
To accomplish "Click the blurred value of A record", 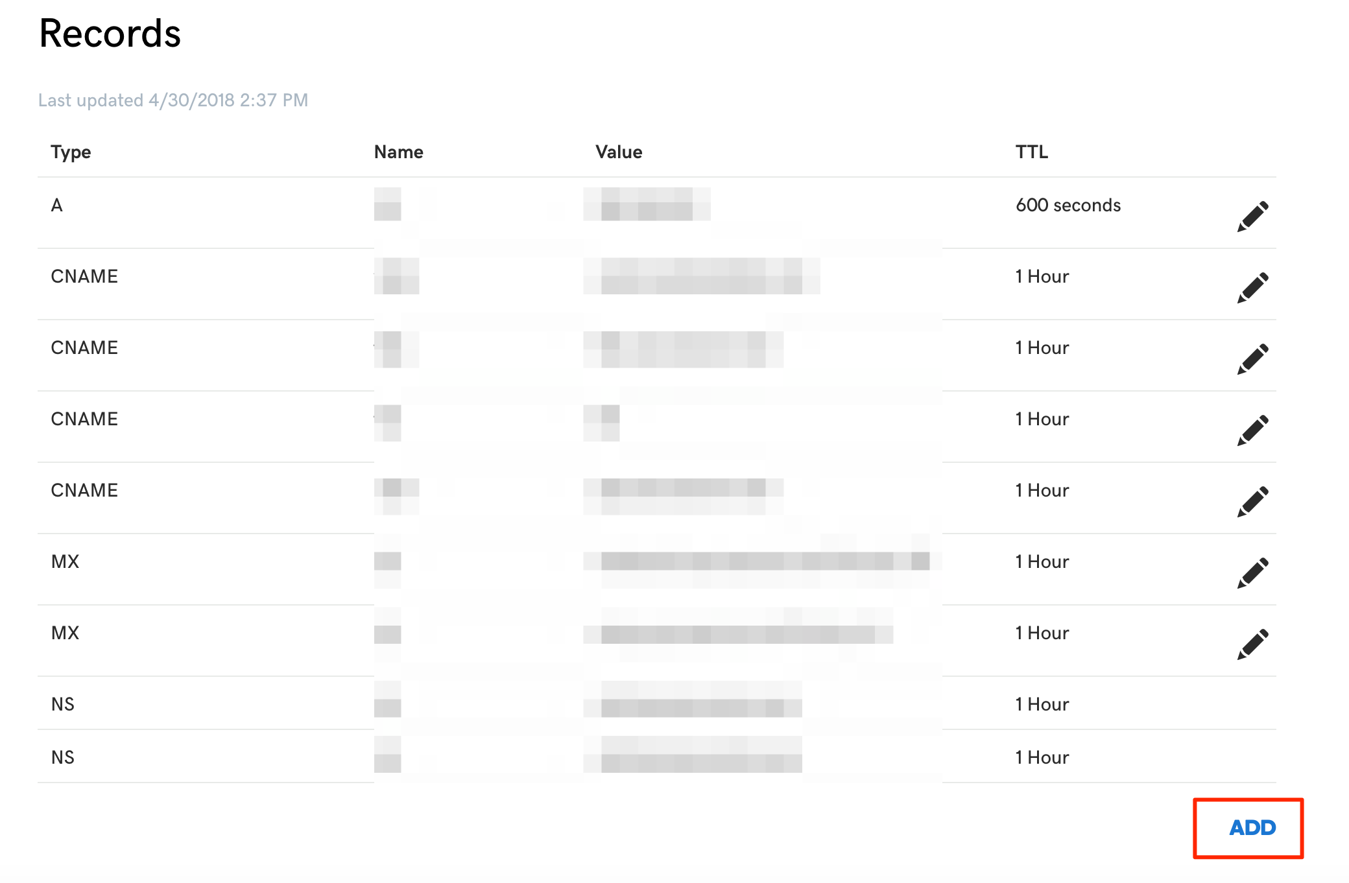I will [x=647, y=204].
